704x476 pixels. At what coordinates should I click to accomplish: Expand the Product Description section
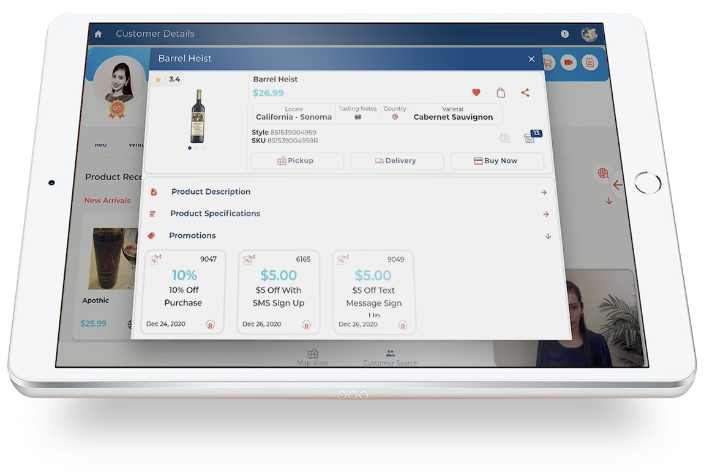point(348,192)
